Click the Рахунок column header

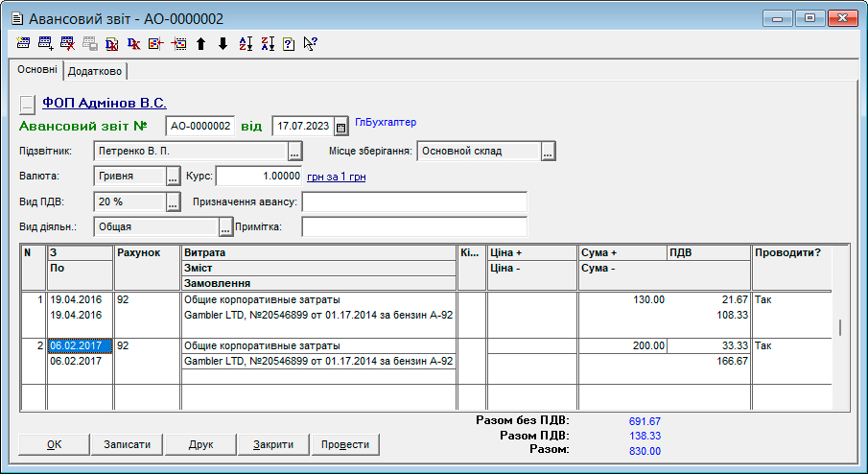[x=147, y=268]
